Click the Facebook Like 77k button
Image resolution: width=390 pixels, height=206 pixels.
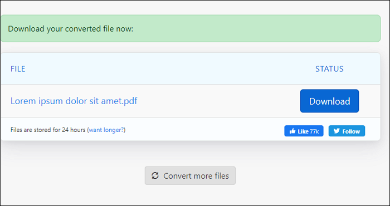[304, 131]
